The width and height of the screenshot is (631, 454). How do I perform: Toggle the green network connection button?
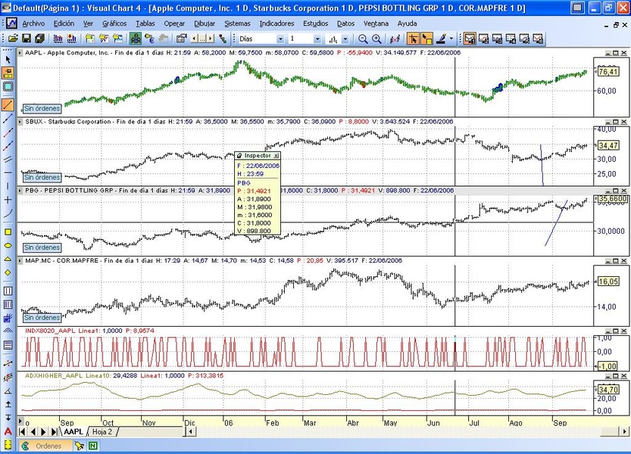(x=136, y=39)
